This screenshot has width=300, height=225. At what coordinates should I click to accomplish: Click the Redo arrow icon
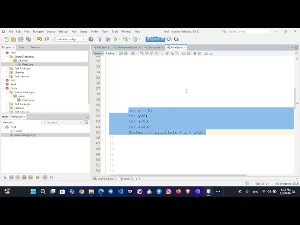tap(47, 39)
